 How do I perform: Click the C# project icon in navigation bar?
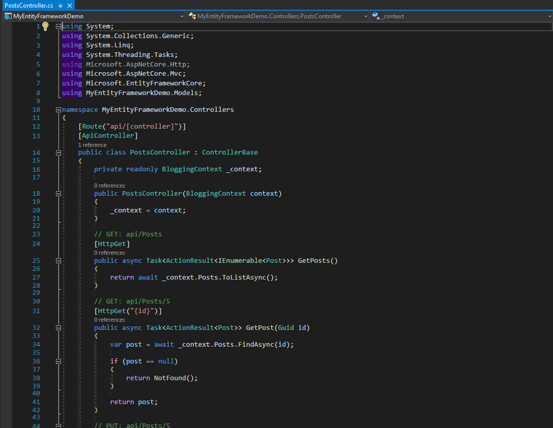(8, 16)
